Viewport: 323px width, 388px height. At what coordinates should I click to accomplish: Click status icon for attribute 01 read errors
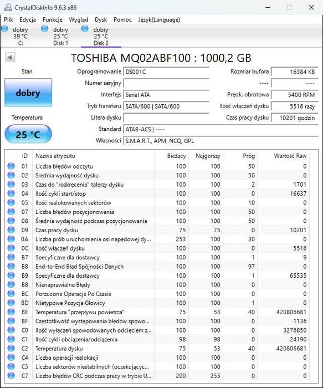click(11, 166)
